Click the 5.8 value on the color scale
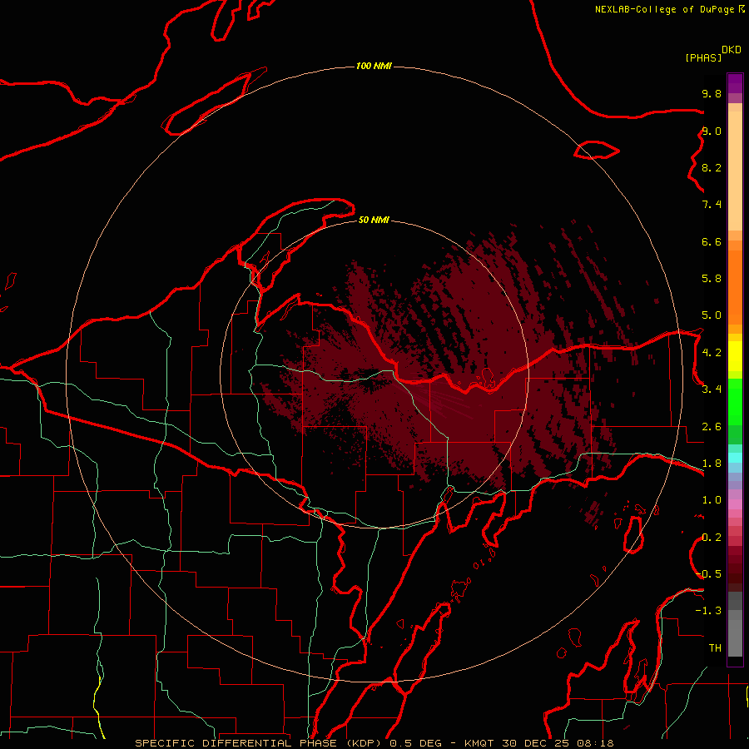 (712, 279)
